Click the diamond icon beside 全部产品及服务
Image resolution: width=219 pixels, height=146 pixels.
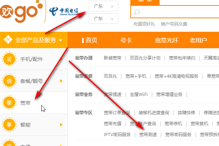click(x=8, y=39)
